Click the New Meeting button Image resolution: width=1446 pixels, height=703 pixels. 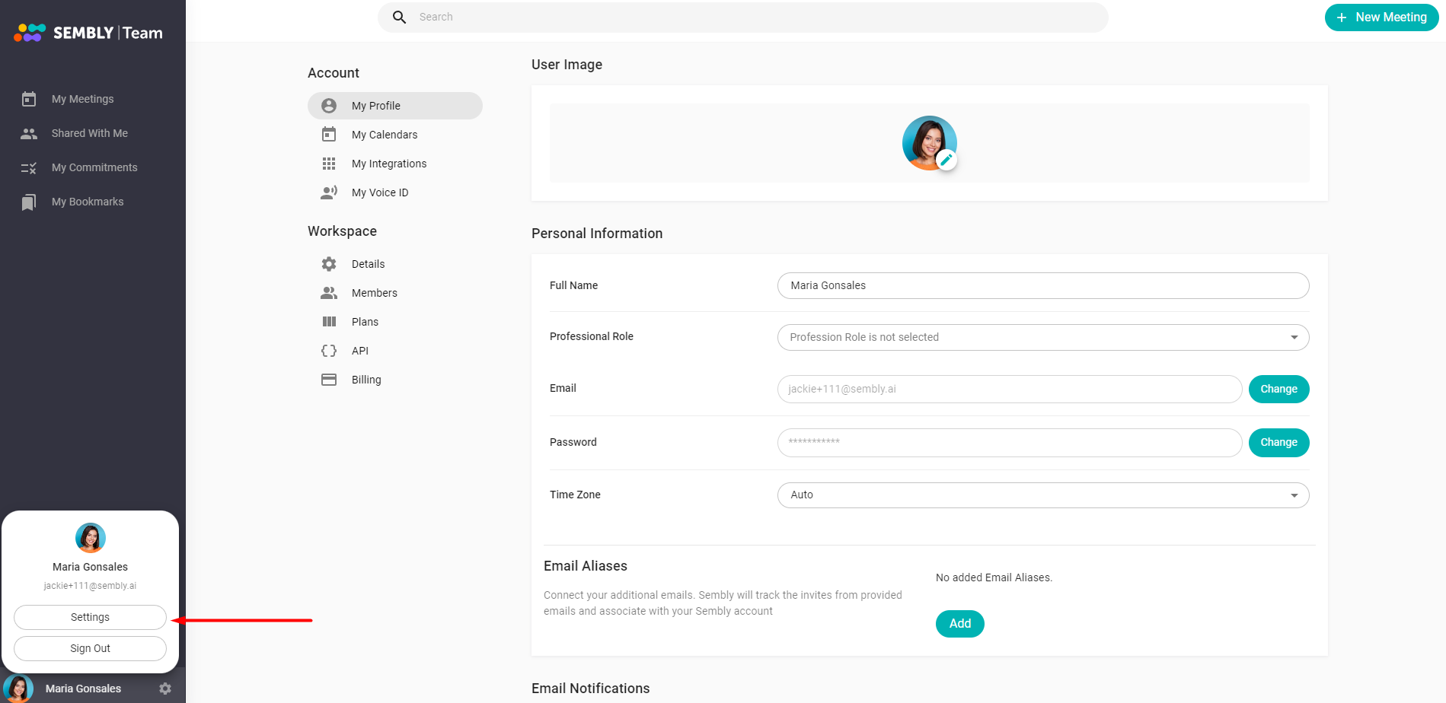1381,17
